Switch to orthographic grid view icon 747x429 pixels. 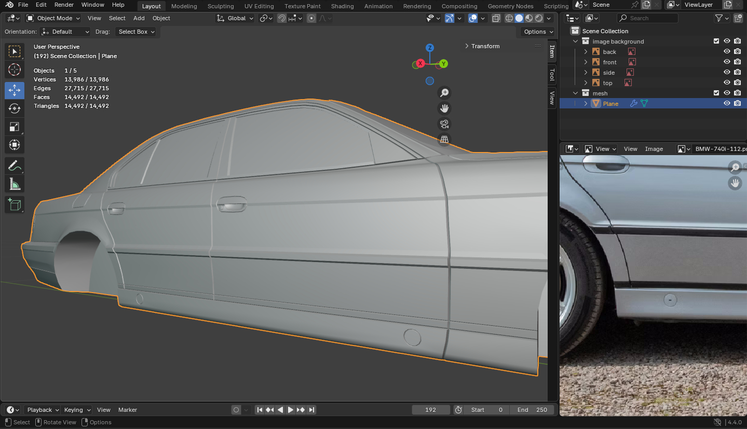click(x=444, y=140)
